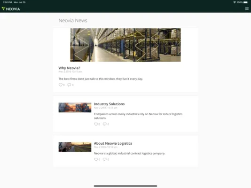Tap the battery indicator in status bar
Screen dimensions: 251x188
click(x=245, y=2)
